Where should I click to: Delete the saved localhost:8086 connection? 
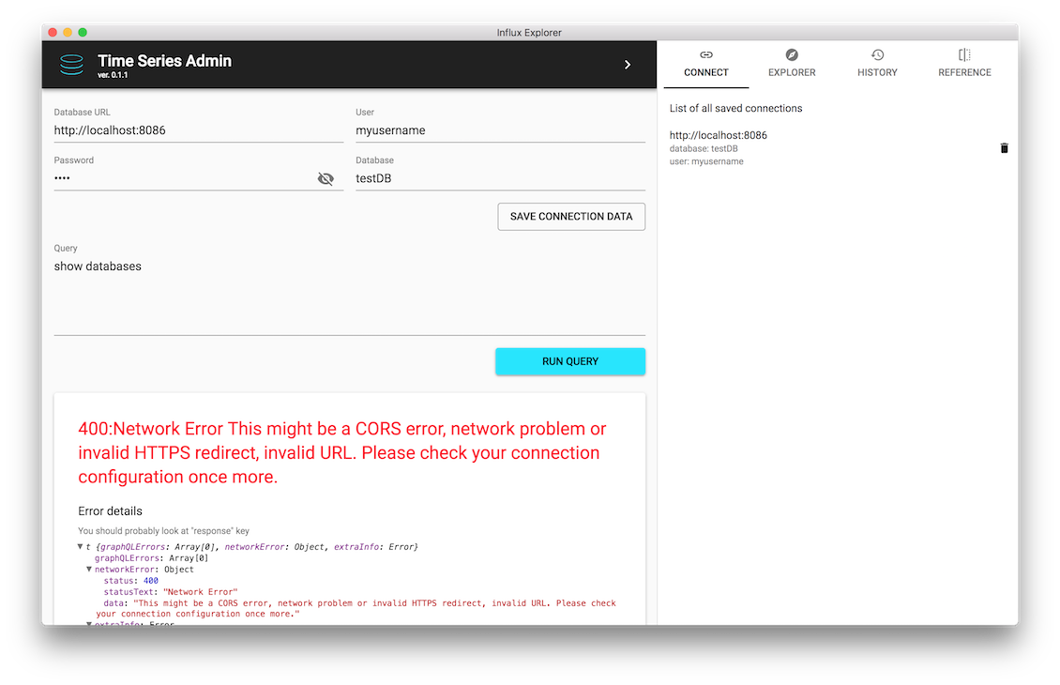coord(1004,148)
